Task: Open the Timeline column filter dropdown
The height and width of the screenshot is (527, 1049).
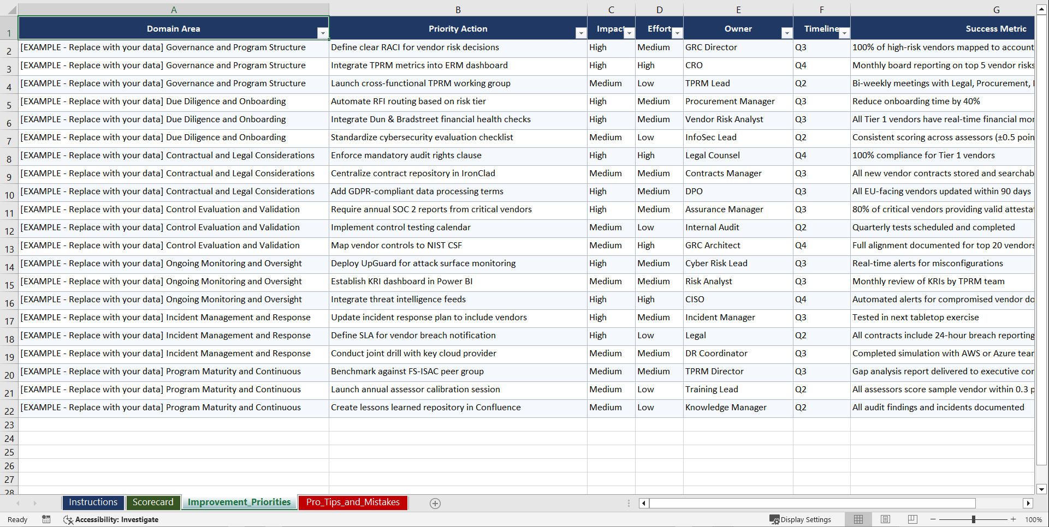Action: (844, 33)
